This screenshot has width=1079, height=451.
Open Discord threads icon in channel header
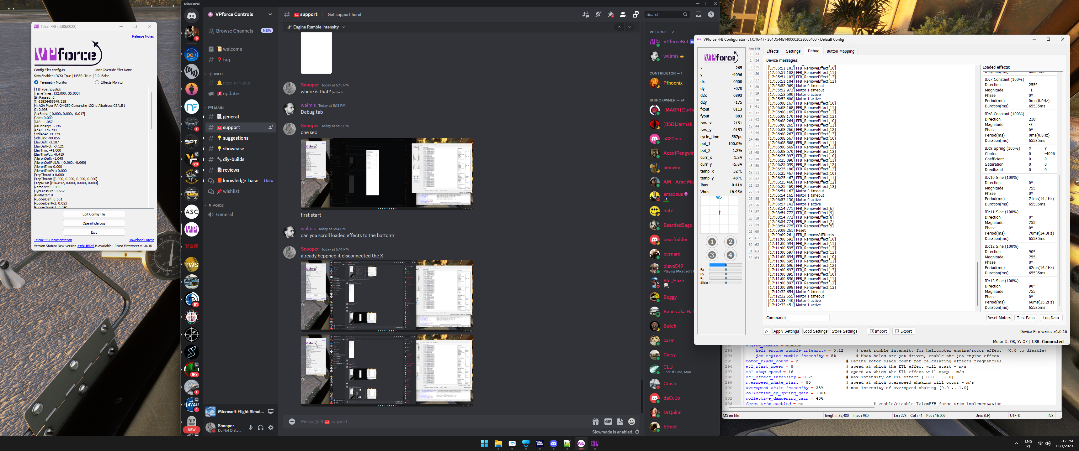click(586, 15)
